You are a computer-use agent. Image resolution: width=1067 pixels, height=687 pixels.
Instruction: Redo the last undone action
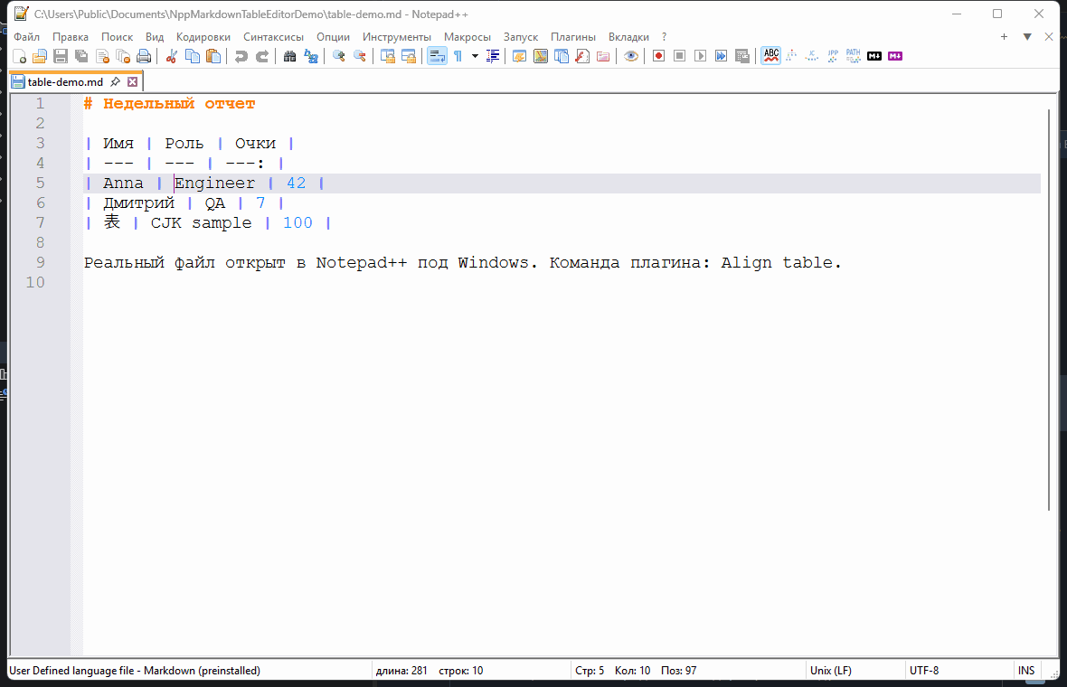tap(262, 56)
